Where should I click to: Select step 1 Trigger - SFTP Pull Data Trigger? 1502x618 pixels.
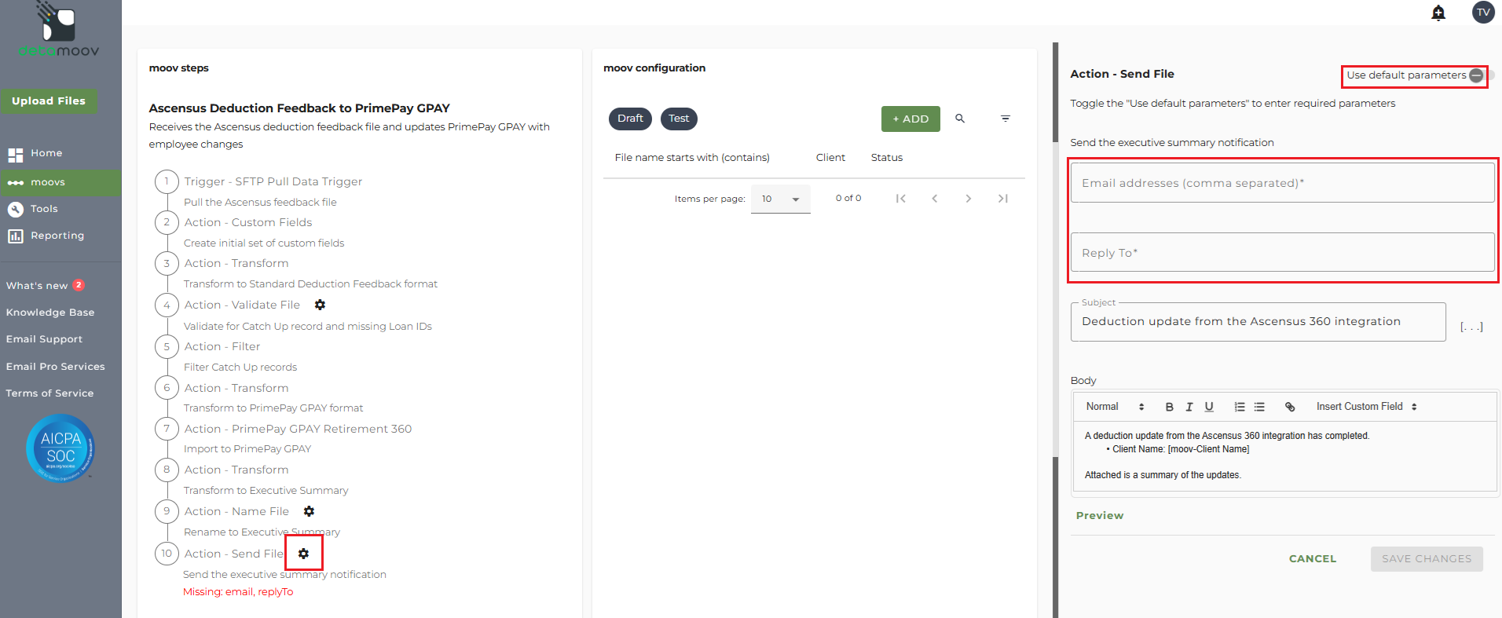273,181
